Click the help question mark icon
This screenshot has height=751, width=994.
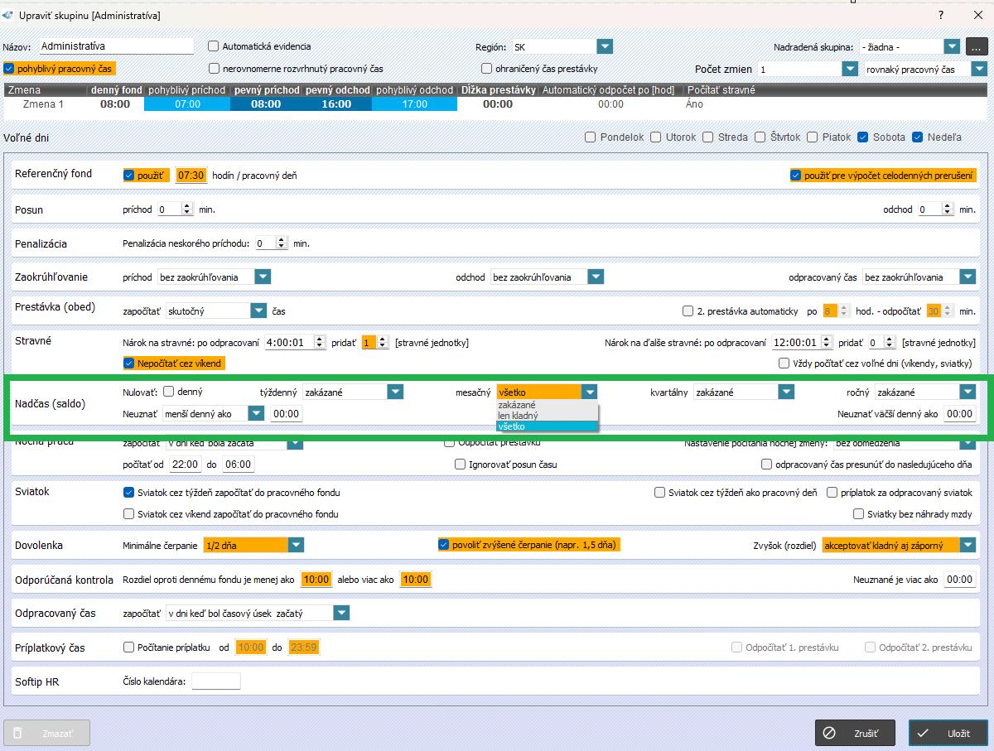940,15
